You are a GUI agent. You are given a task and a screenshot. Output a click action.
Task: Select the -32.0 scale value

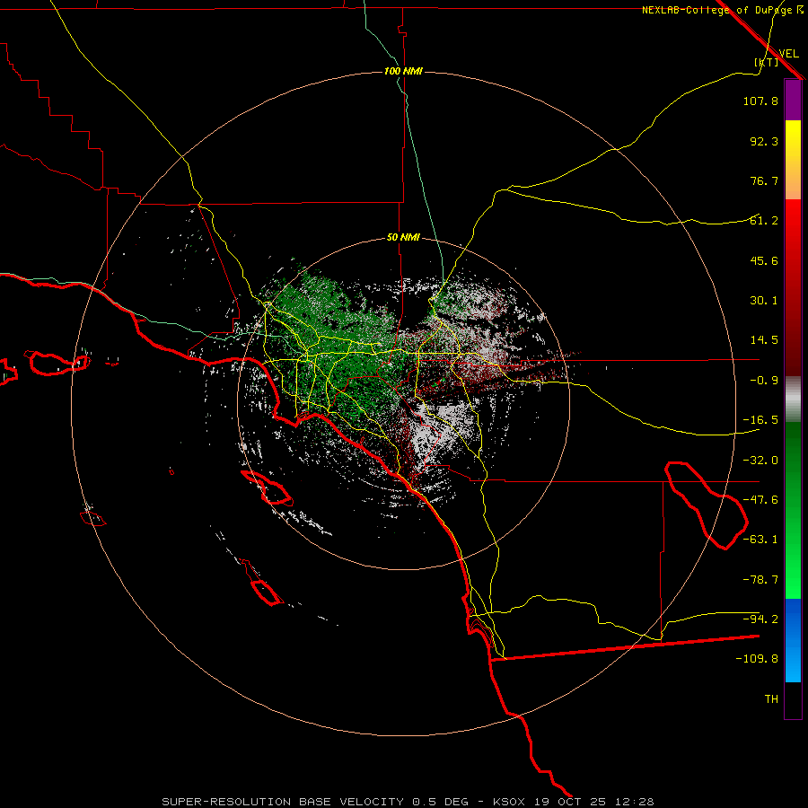[x=760, y=461]
